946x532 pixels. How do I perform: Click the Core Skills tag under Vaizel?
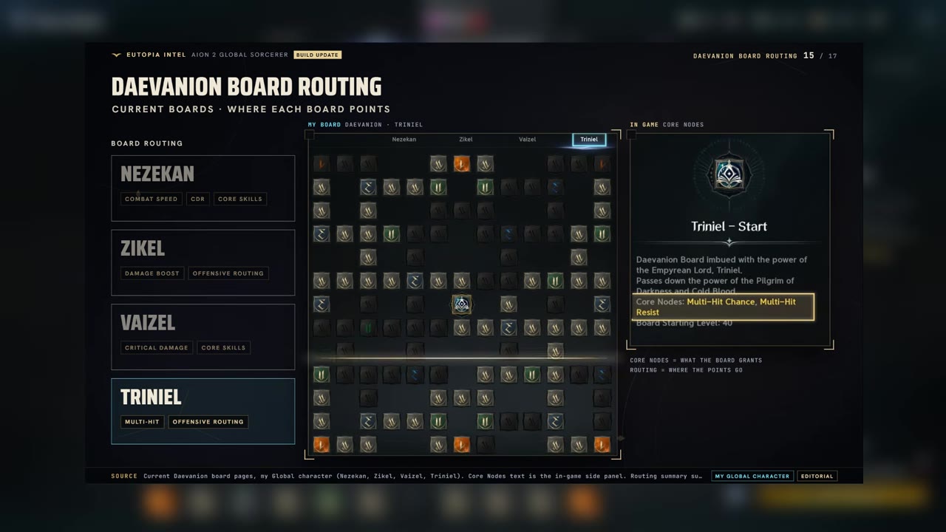pyautogui.click(x=223, y=347)
